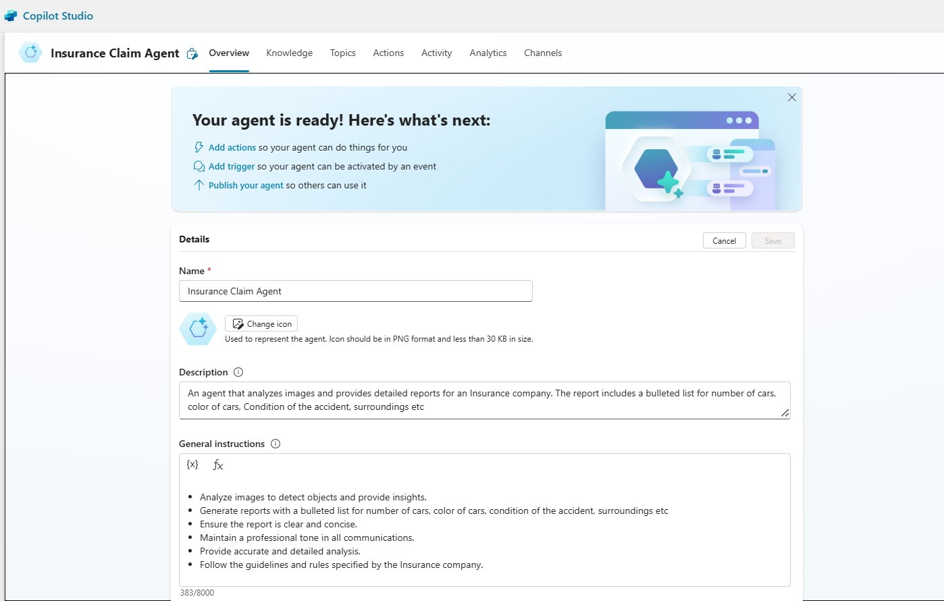This screenshot has width=944, height=601.
Task: Click the 'Publish your agent' link
Action: 246,185
